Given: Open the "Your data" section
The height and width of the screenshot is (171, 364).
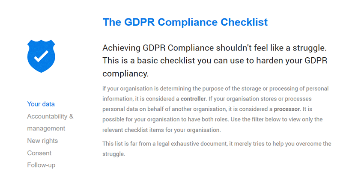Looking at the screenshot, I should click(x=41, y=104).
